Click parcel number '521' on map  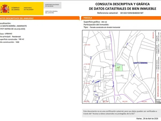tap(122, 75)
